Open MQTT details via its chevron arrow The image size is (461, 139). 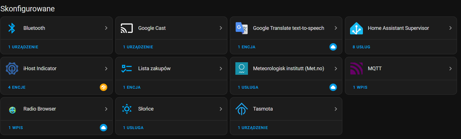coord(450,69)
